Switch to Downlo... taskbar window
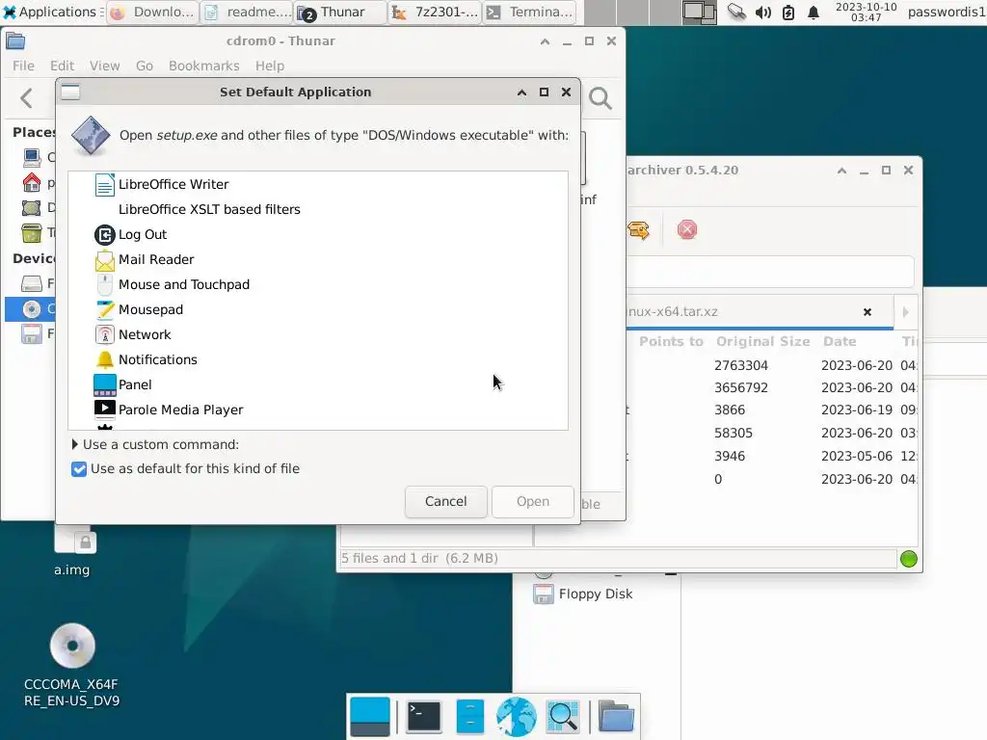 (x=153, y=12)
